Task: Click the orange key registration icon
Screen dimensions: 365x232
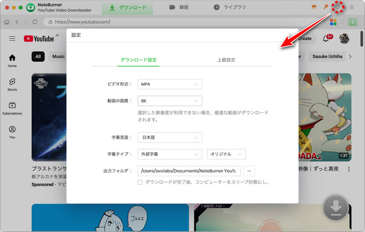Action: [x=326, y=7]
